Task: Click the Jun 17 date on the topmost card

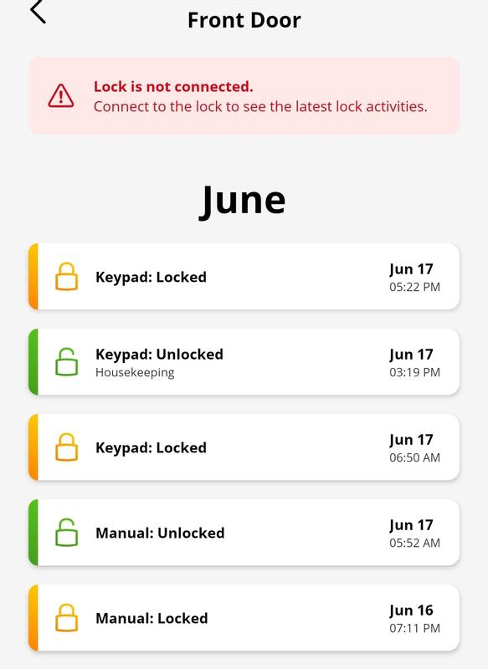Action: [x=410, y=267]
